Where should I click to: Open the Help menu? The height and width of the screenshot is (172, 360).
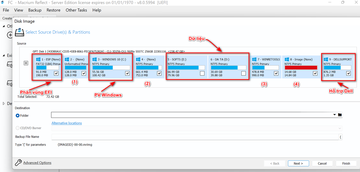point(97,10)
